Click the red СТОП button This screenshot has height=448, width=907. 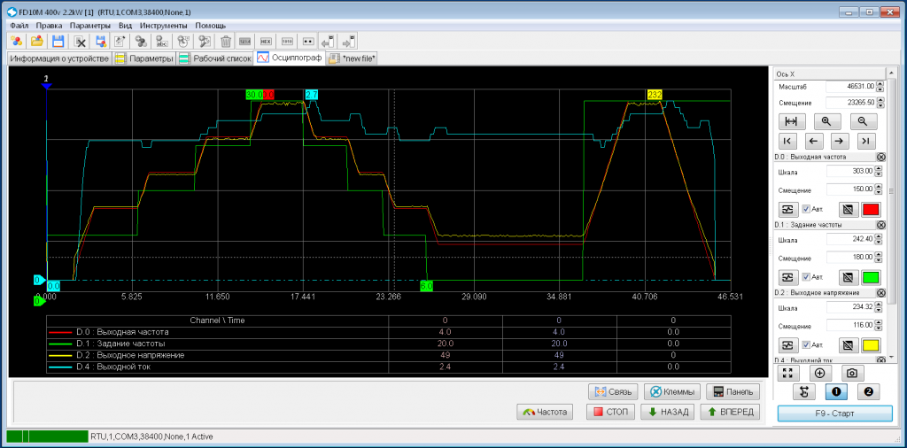click(x=610, y=413)
